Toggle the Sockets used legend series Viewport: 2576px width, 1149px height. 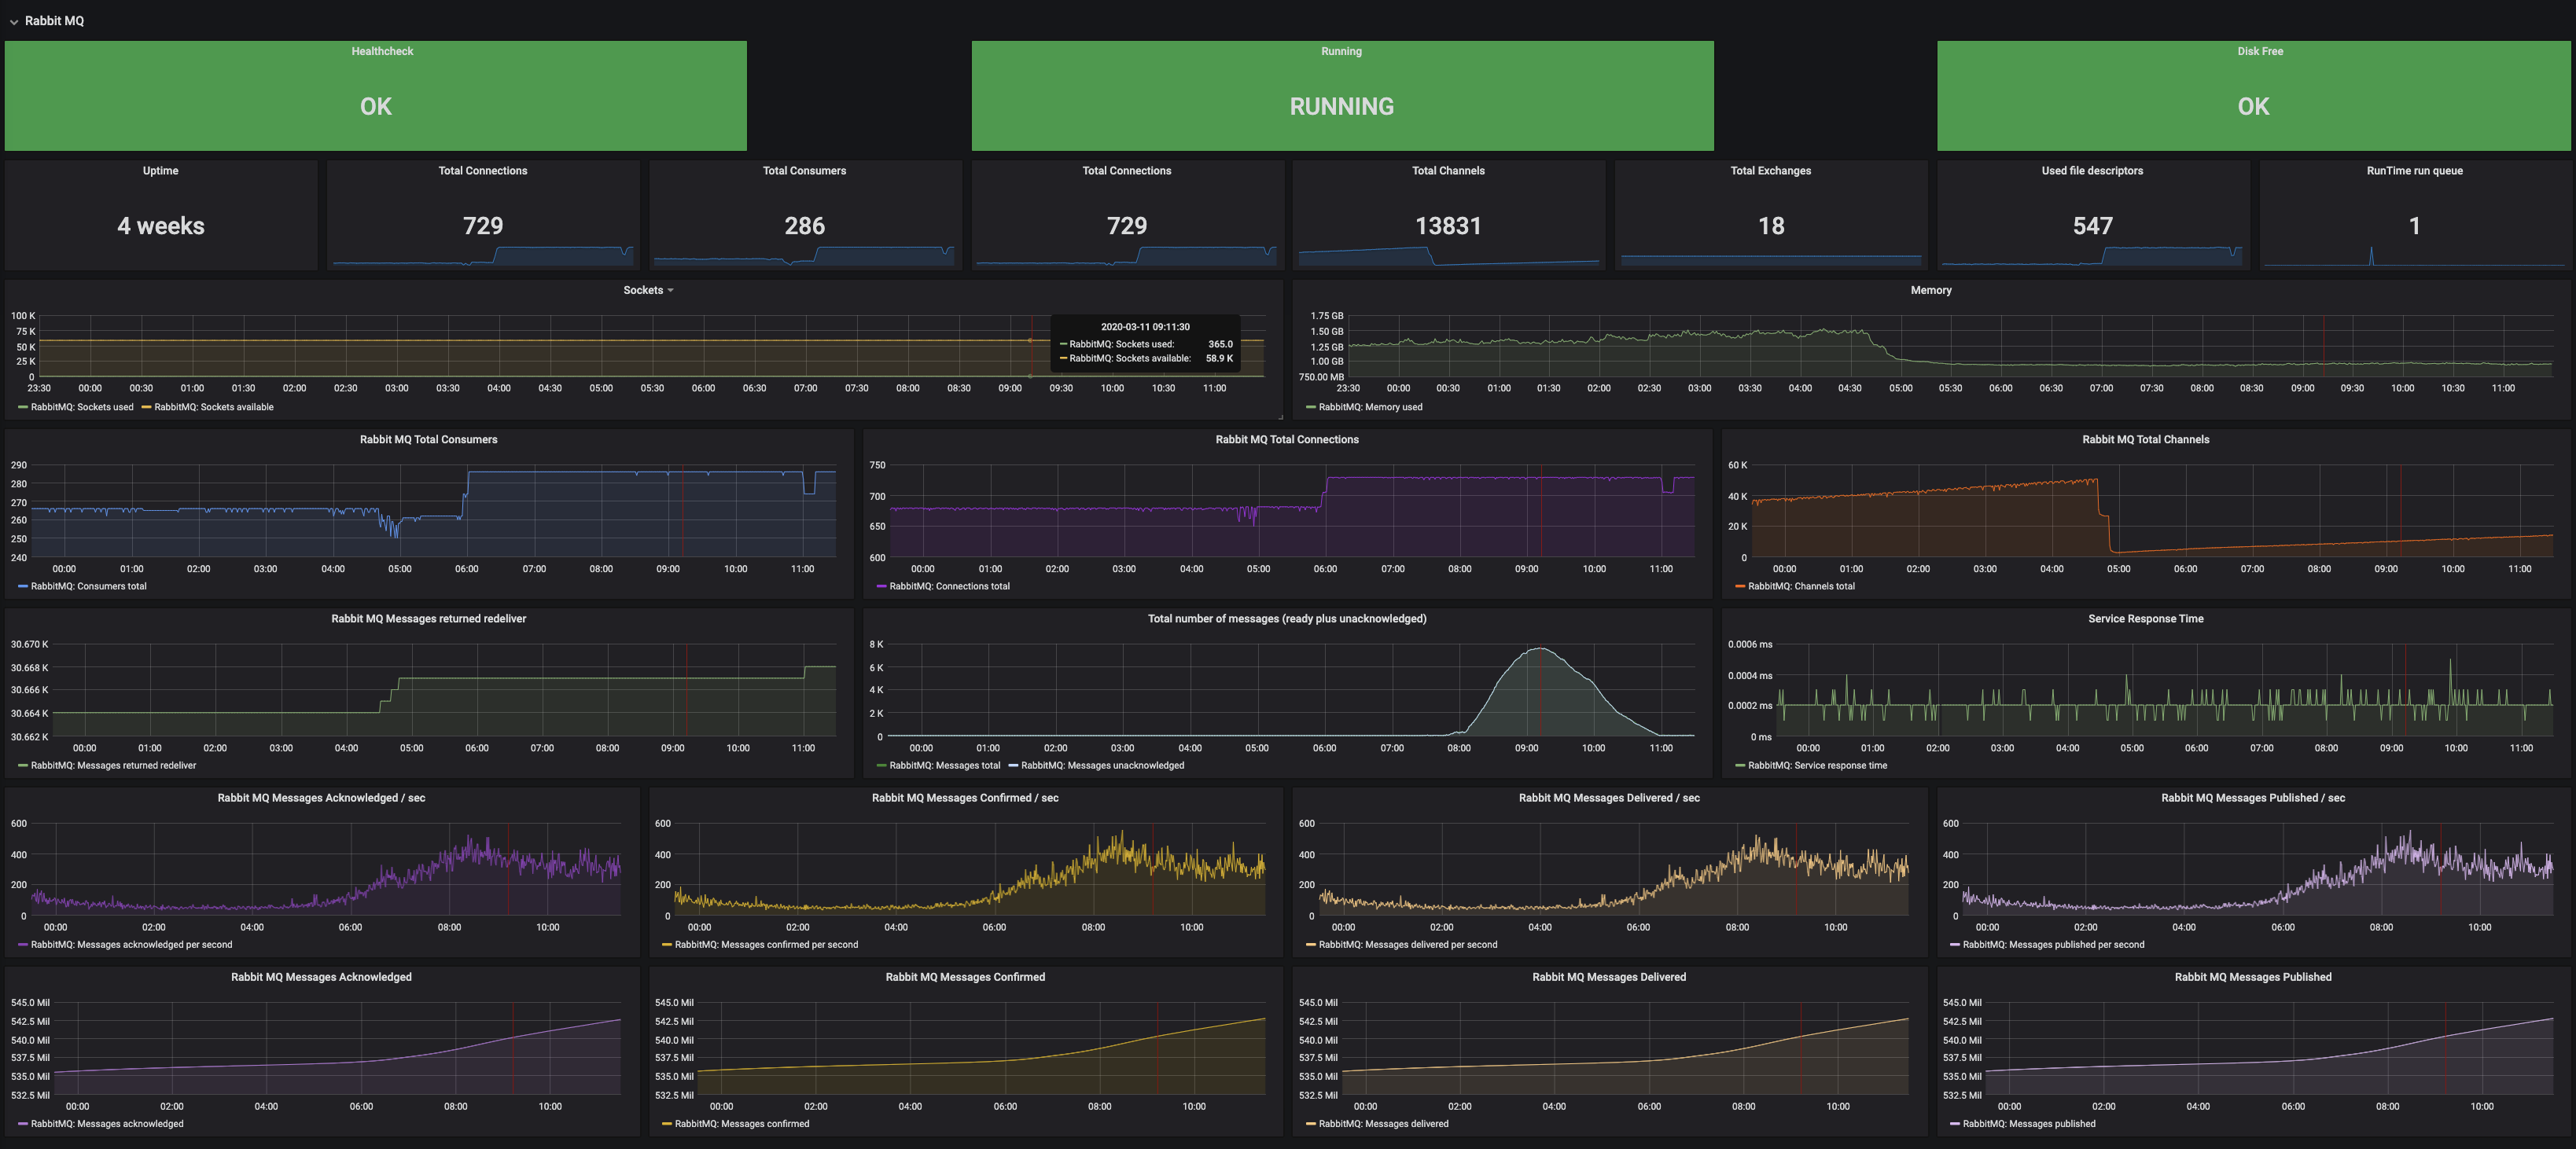coord(81,406)
